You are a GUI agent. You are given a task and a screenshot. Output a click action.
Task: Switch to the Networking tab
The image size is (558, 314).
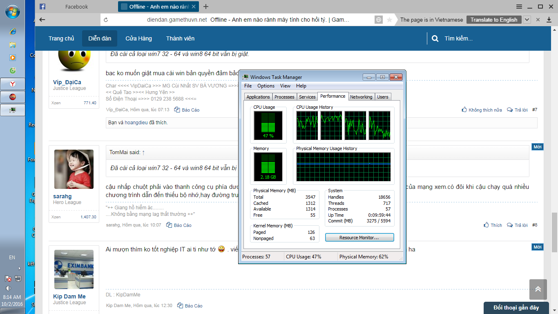361,97
